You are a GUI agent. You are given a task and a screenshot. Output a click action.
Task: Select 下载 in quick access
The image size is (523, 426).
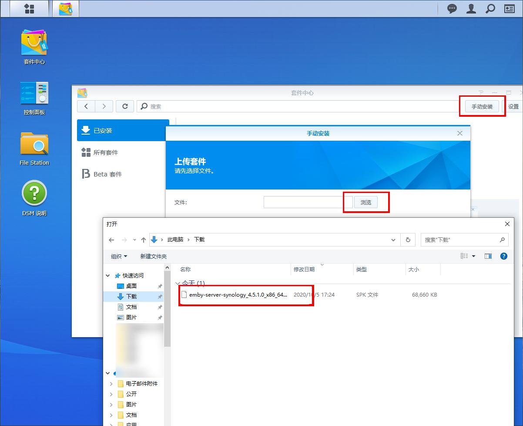point(131,297)
